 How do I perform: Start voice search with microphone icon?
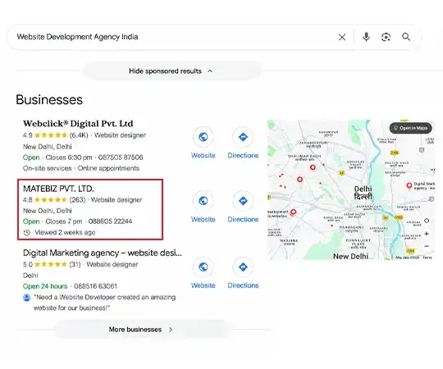pyautogui.click(x=366, y=37)
